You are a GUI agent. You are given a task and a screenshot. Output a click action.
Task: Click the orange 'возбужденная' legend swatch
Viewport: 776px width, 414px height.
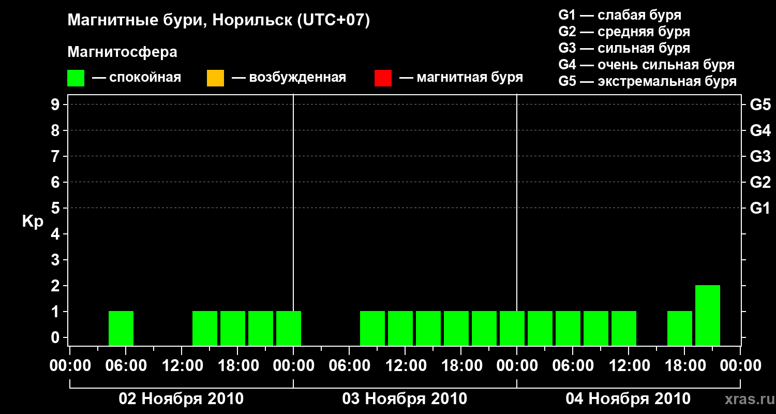pos(215,78)
